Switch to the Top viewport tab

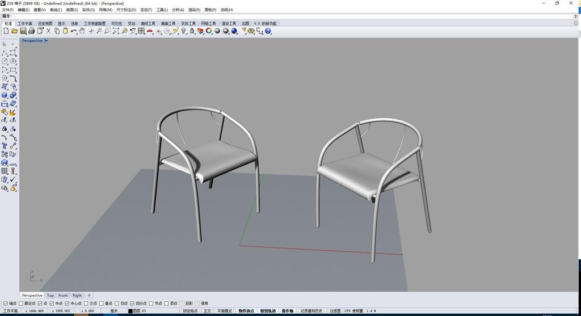click(50, 295)
